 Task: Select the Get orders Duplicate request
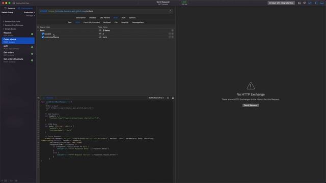pyautogui.click(x=18, y=60)
